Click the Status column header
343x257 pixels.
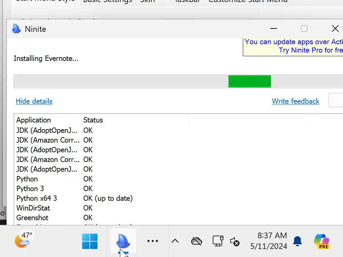click(x=135, y=120)
